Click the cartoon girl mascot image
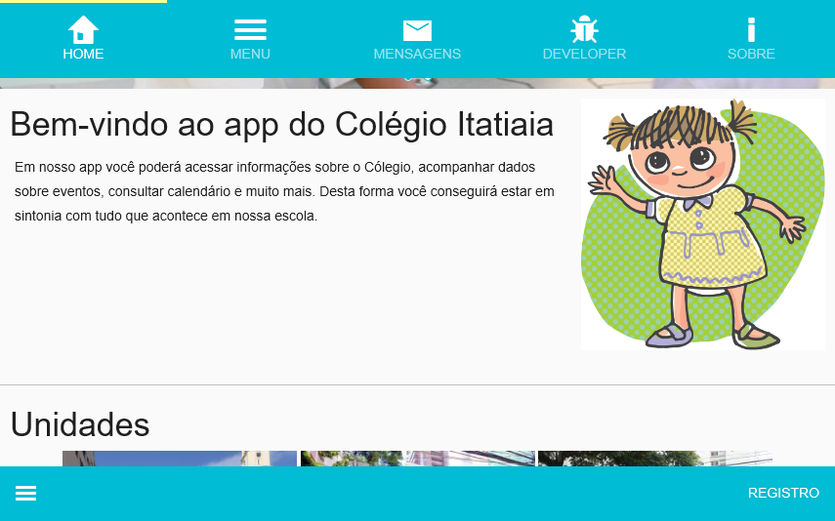This screenshot has height=521, width=835. point(703,224)
